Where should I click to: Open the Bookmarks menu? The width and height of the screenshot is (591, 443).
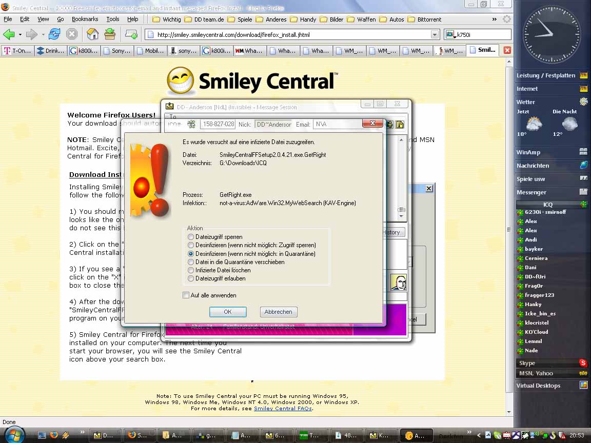85,19
